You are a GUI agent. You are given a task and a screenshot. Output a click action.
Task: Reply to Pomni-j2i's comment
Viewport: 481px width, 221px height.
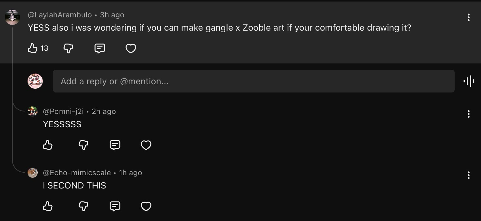coord(115,145)
